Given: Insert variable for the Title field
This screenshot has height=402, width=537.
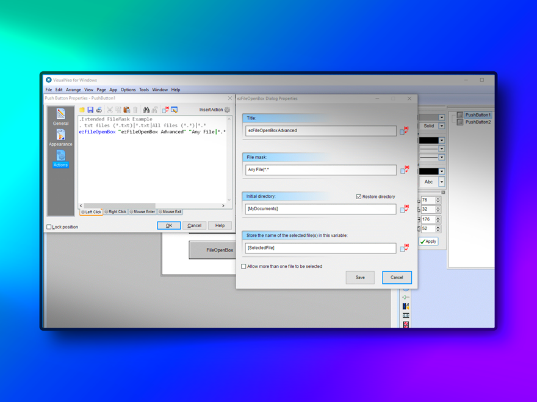Looking at the screenshot, I should [404, 131].
